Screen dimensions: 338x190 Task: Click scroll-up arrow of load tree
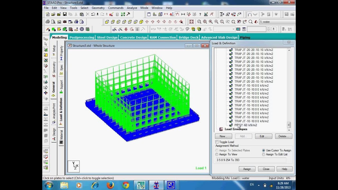[289, 50]
